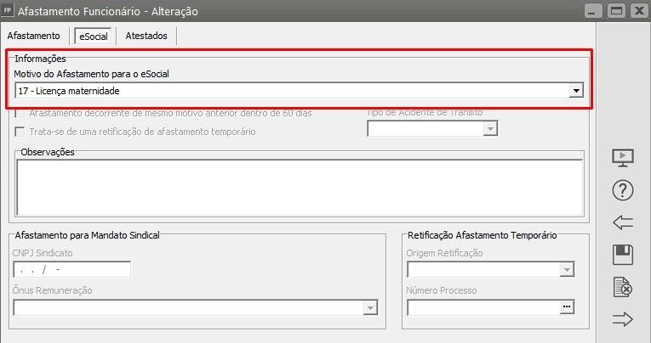Maximize the Afastamento Funcionário window
This screenshot has width=651, height=343.
pyautogui.click(x=617, y=10)
